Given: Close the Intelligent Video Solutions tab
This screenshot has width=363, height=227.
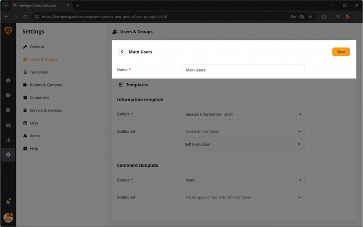Looking at the screenshot, I should (68, 5).
